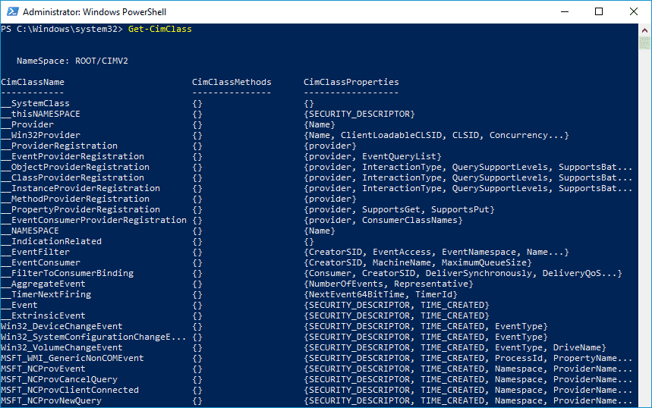Click the vertical scrollbar thumb

(x=644, y=42)
